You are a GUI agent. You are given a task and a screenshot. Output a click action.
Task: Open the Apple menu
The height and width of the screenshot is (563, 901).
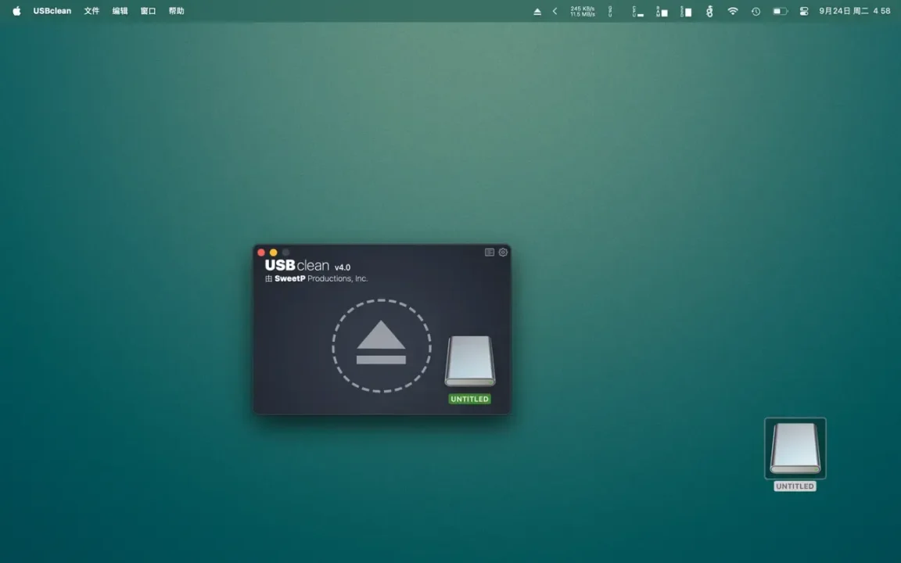(x=16, y=11)
